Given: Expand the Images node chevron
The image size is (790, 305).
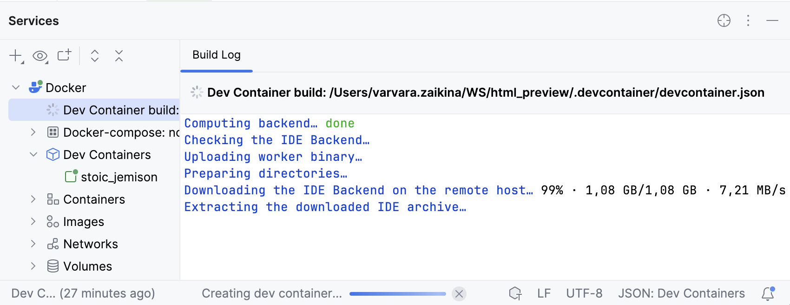Looking at the screenshot, I should click(33, 221).
